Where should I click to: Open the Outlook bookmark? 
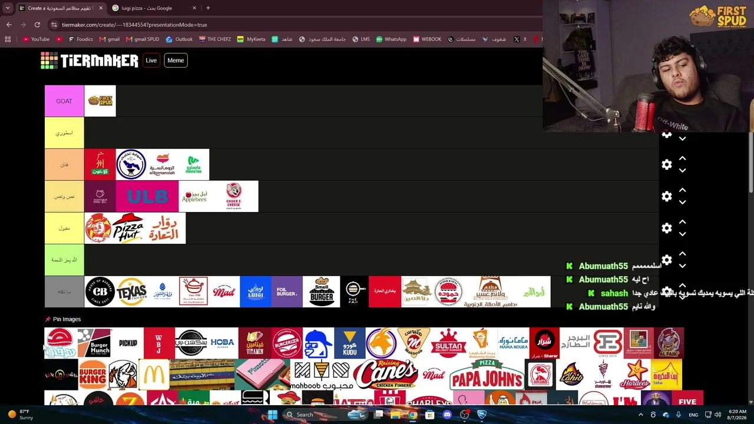[x=179, y=39]
